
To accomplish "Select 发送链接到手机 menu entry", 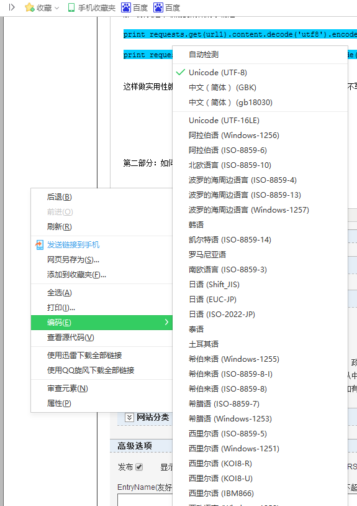I will click(x=102, y=245).
